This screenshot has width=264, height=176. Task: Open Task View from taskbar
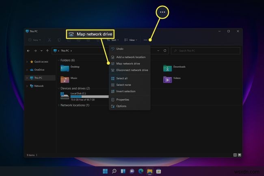click(123, 171)
